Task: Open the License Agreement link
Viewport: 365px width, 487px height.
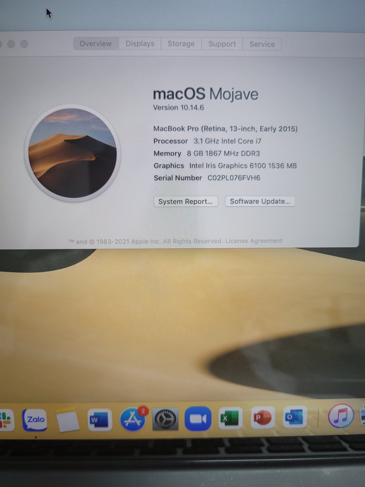Action: pos(254,241)
